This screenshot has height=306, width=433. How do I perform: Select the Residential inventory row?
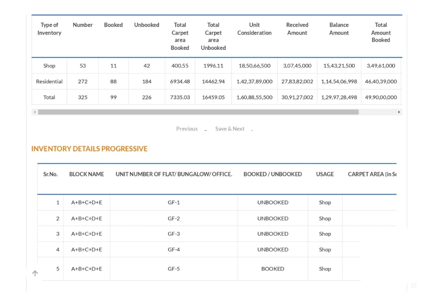point(49,81)
